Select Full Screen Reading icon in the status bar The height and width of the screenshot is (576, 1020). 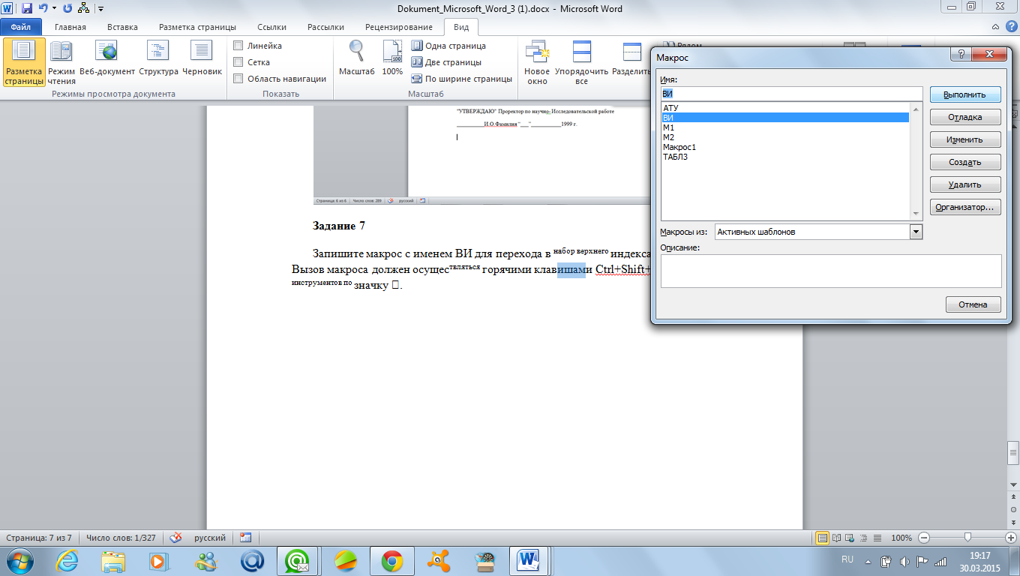coord(837,538)
